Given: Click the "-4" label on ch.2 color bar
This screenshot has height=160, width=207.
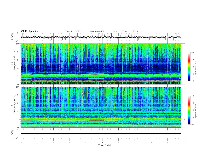Looking at the screenshot, I should click(193, 103).
